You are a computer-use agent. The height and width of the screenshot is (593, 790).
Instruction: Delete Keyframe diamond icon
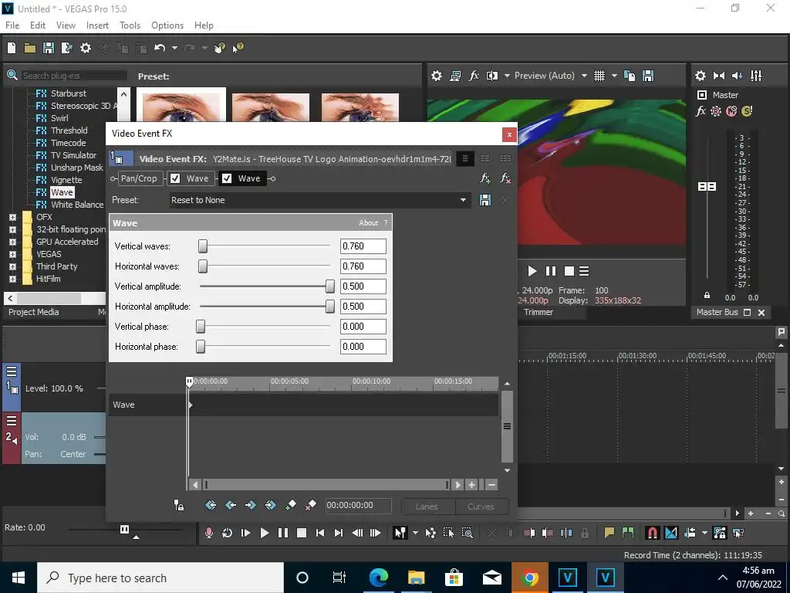tap(310, 505)
